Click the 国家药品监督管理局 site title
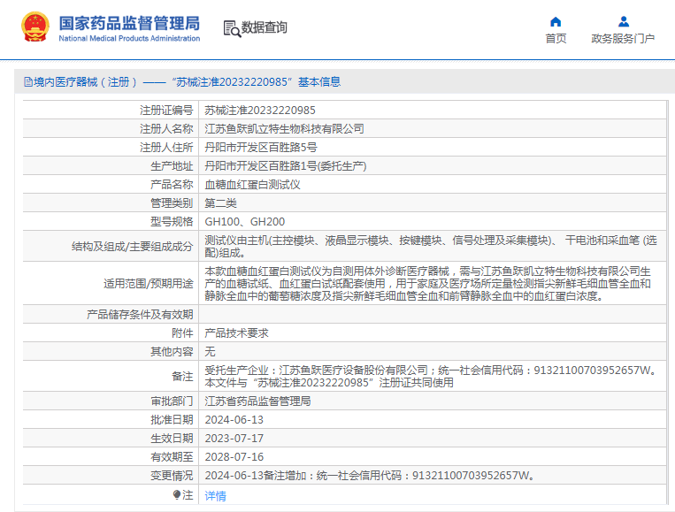The width and height of the screenshot is (675, 512). tap(129, 24)
